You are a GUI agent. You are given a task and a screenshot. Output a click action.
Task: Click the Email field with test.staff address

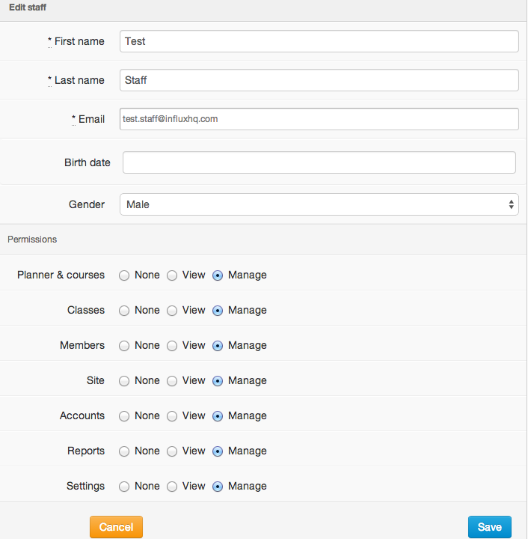(x=319, y=119)
